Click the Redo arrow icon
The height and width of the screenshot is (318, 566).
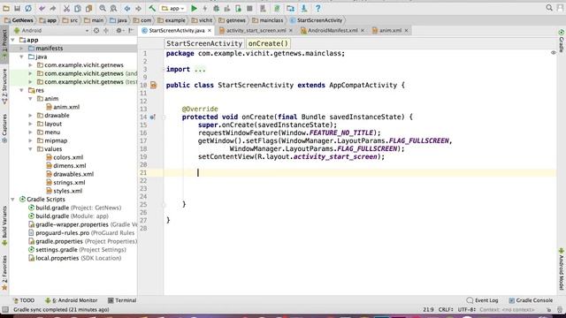coord(53,8)
